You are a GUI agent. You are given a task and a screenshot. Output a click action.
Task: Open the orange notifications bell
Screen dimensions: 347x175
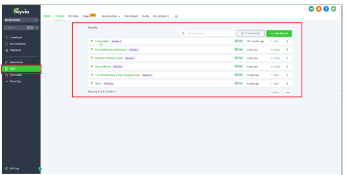[x=318, y=9]
